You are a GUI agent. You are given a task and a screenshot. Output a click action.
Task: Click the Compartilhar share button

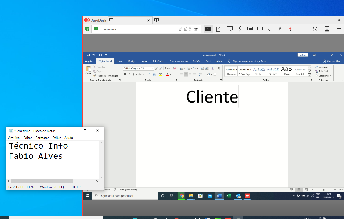coord(332,61)
